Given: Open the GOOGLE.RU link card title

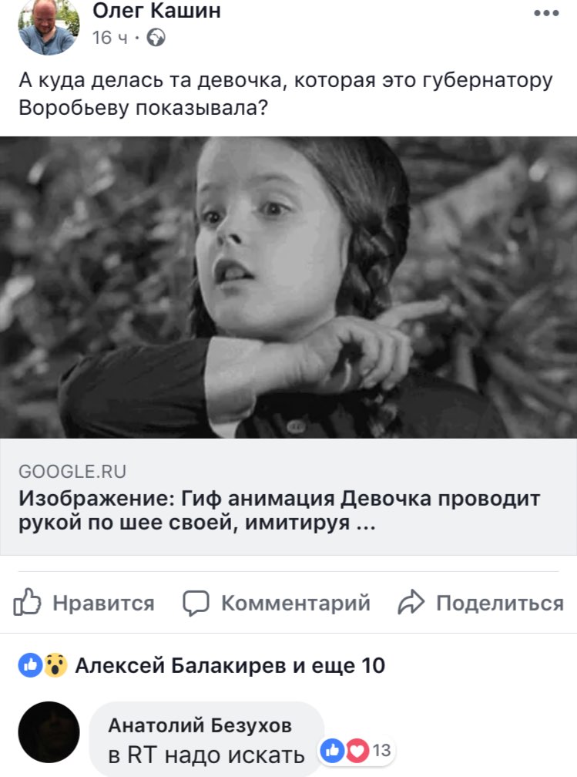Looking at the screenshot, I should coord(280,510).
